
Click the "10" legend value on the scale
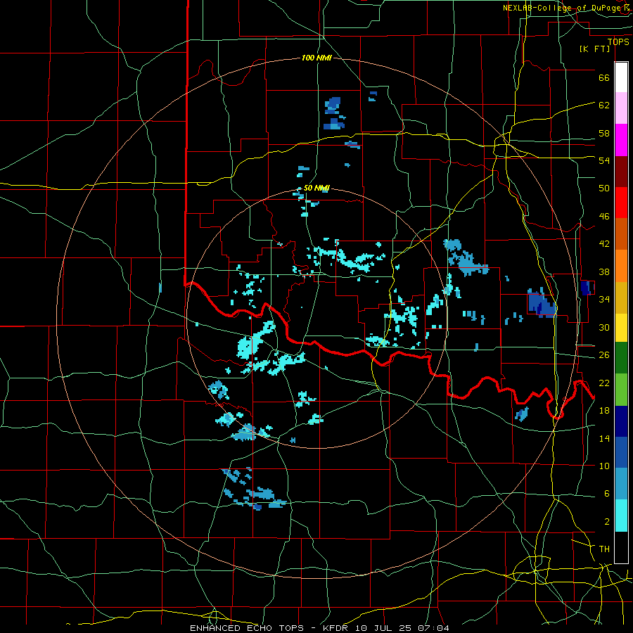click(604, 466)
